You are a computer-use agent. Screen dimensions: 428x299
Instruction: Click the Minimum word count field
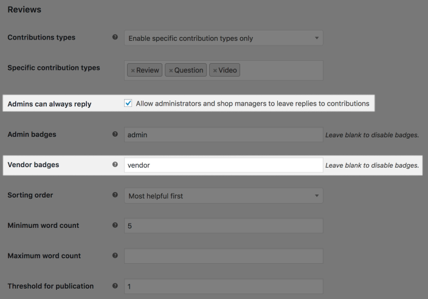(x=223, y=226)
